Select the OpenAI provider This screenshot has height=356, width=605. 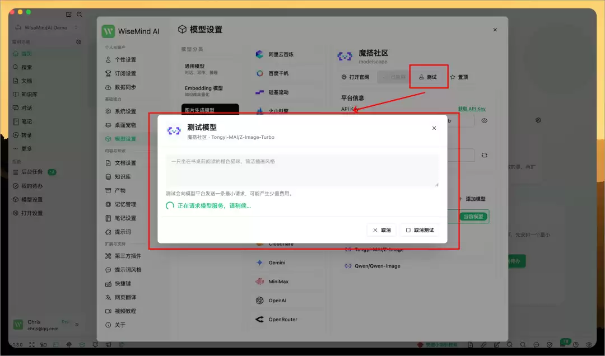pos(288,301)
